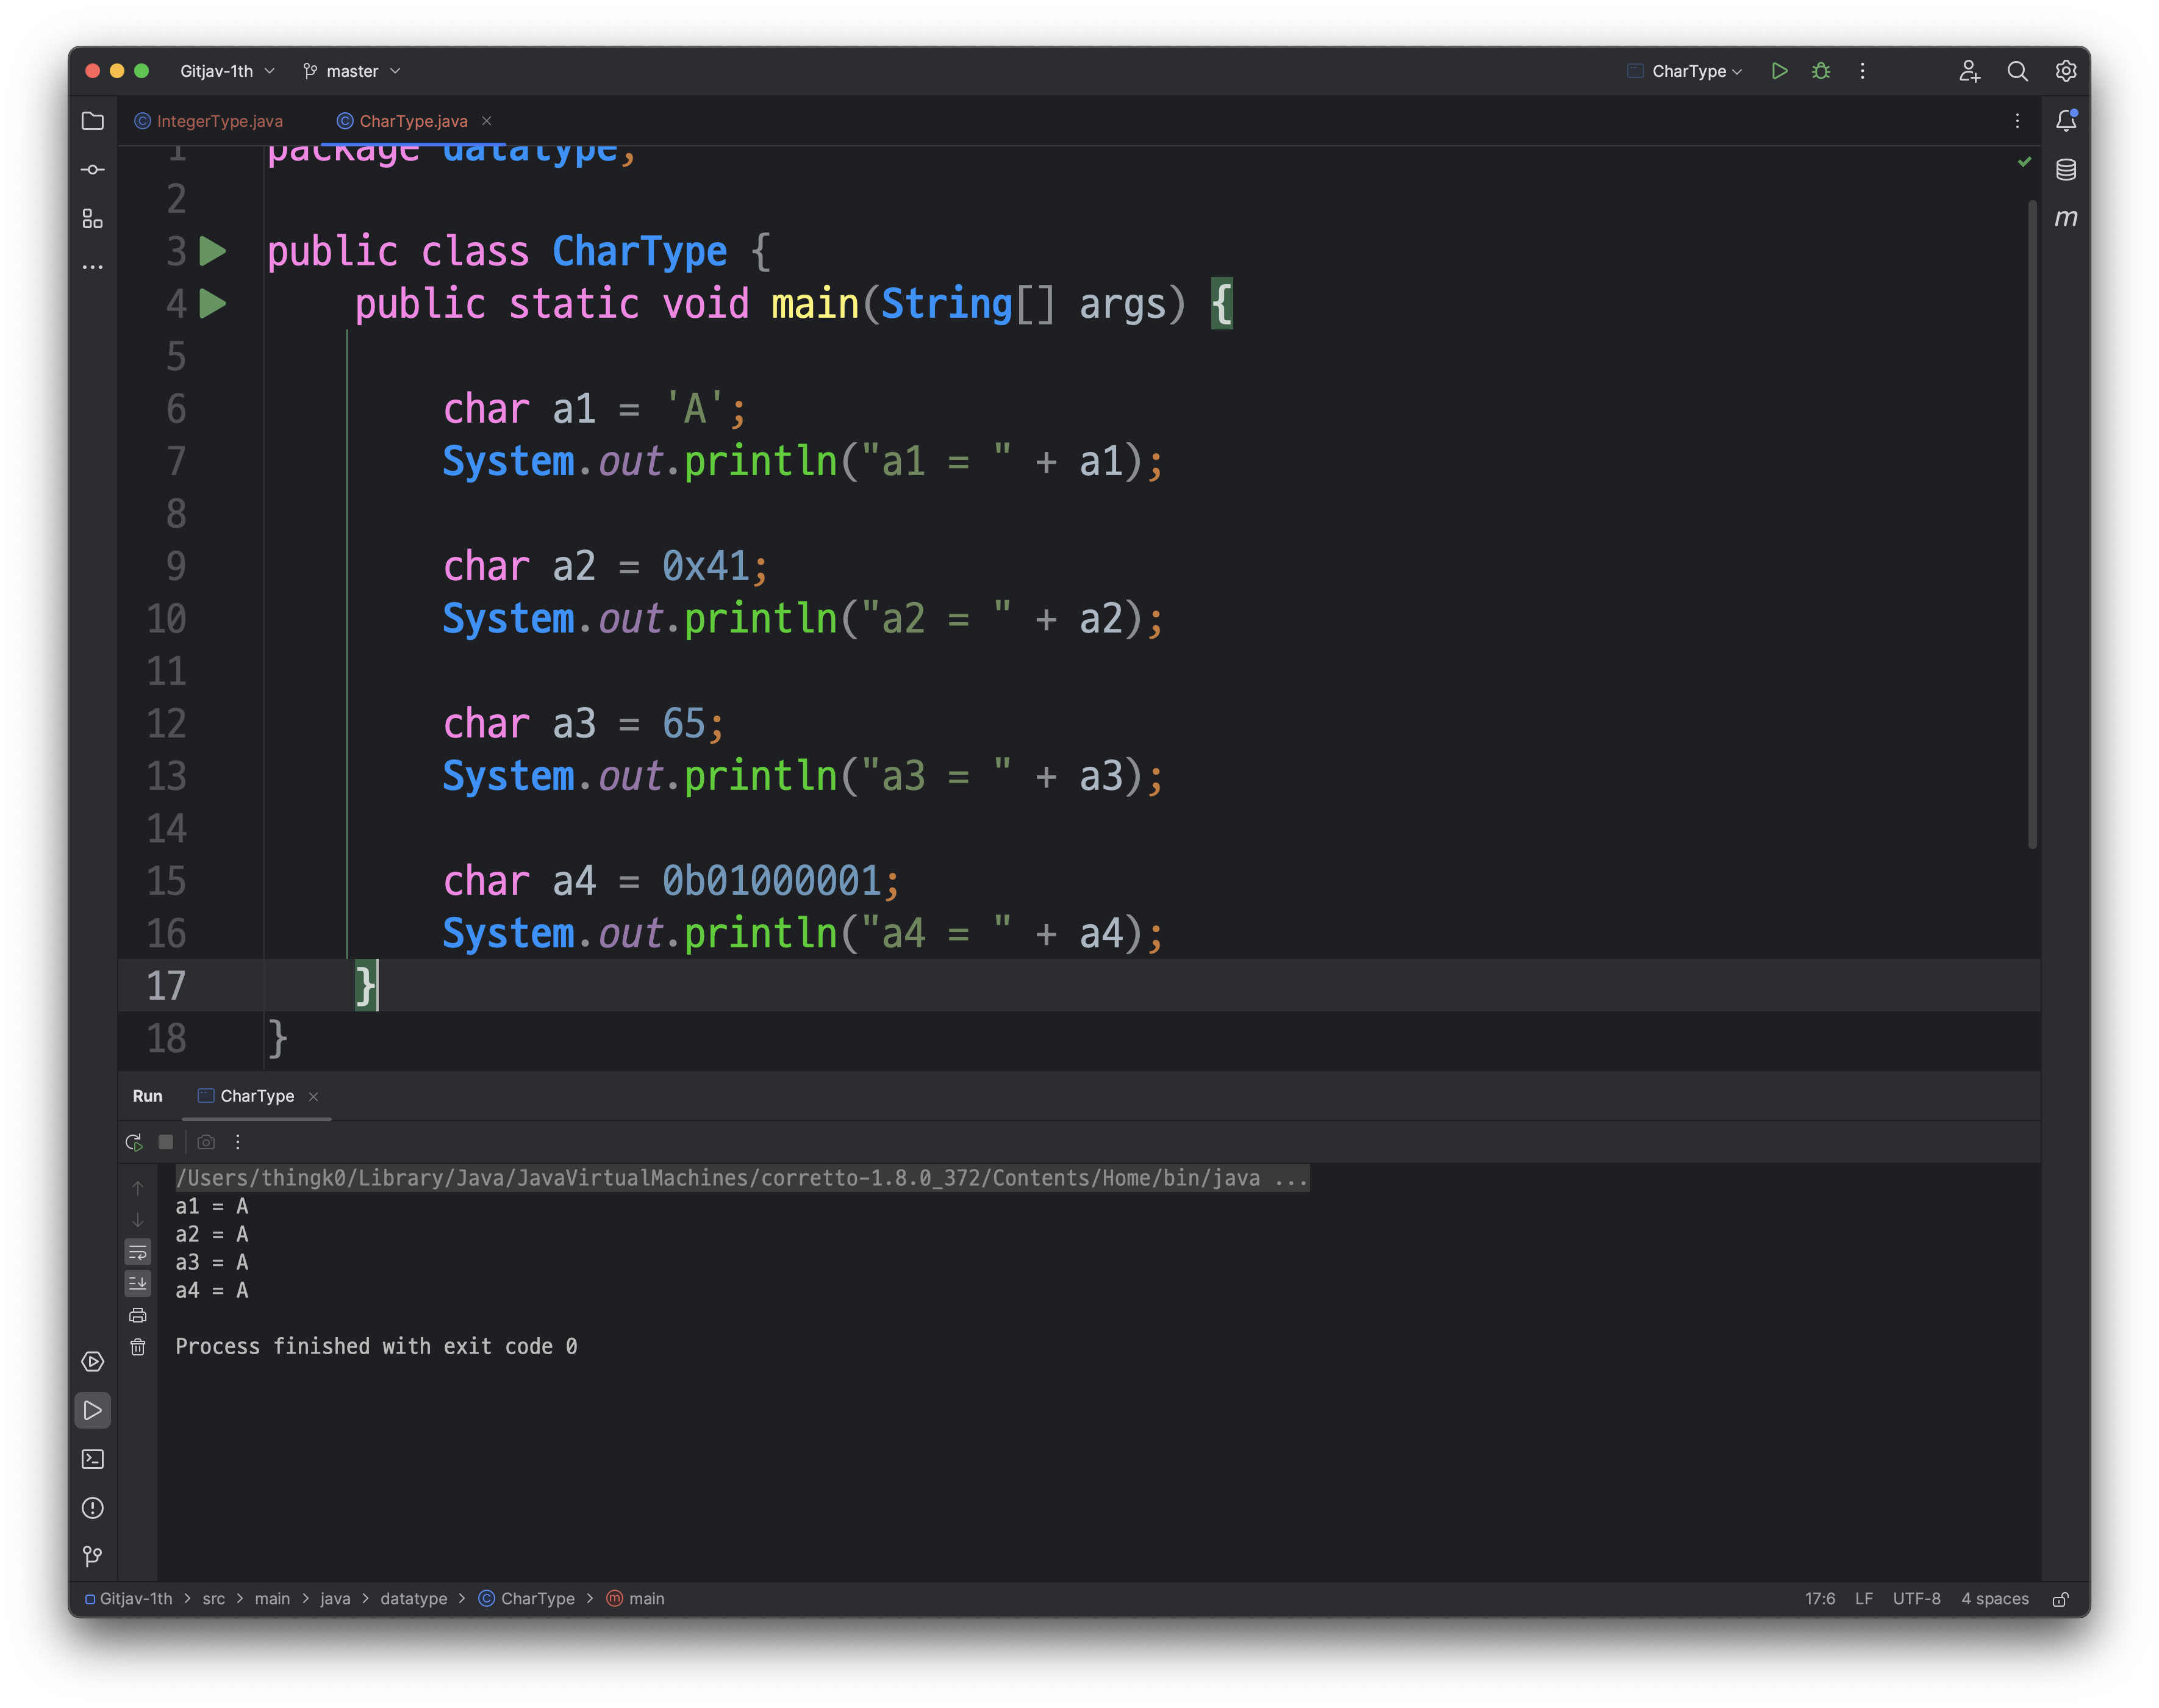
Task: Toggle scroll to end of console
Action: [138, 1283]
